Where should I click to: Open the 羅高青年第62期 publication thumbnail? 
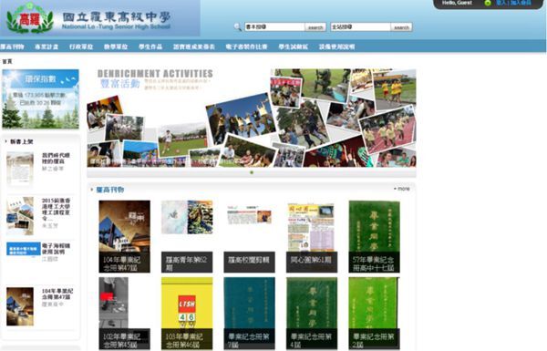tap(187, 236)
